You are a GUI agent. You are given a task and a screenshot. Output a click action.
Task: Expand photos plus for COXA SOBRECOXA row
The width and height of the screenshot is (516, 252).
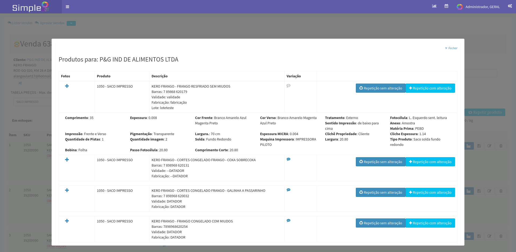[x=67, y=160]
